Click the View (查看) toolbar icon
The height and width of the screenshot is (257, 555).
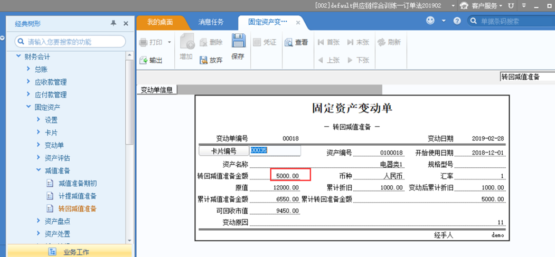(x=288, y=42)
